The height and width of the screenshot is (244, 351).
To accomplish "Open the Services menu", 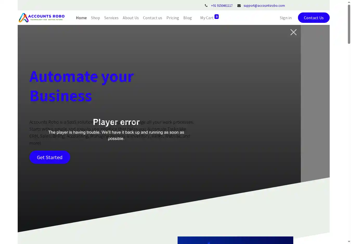I will [x=111, y=18].
